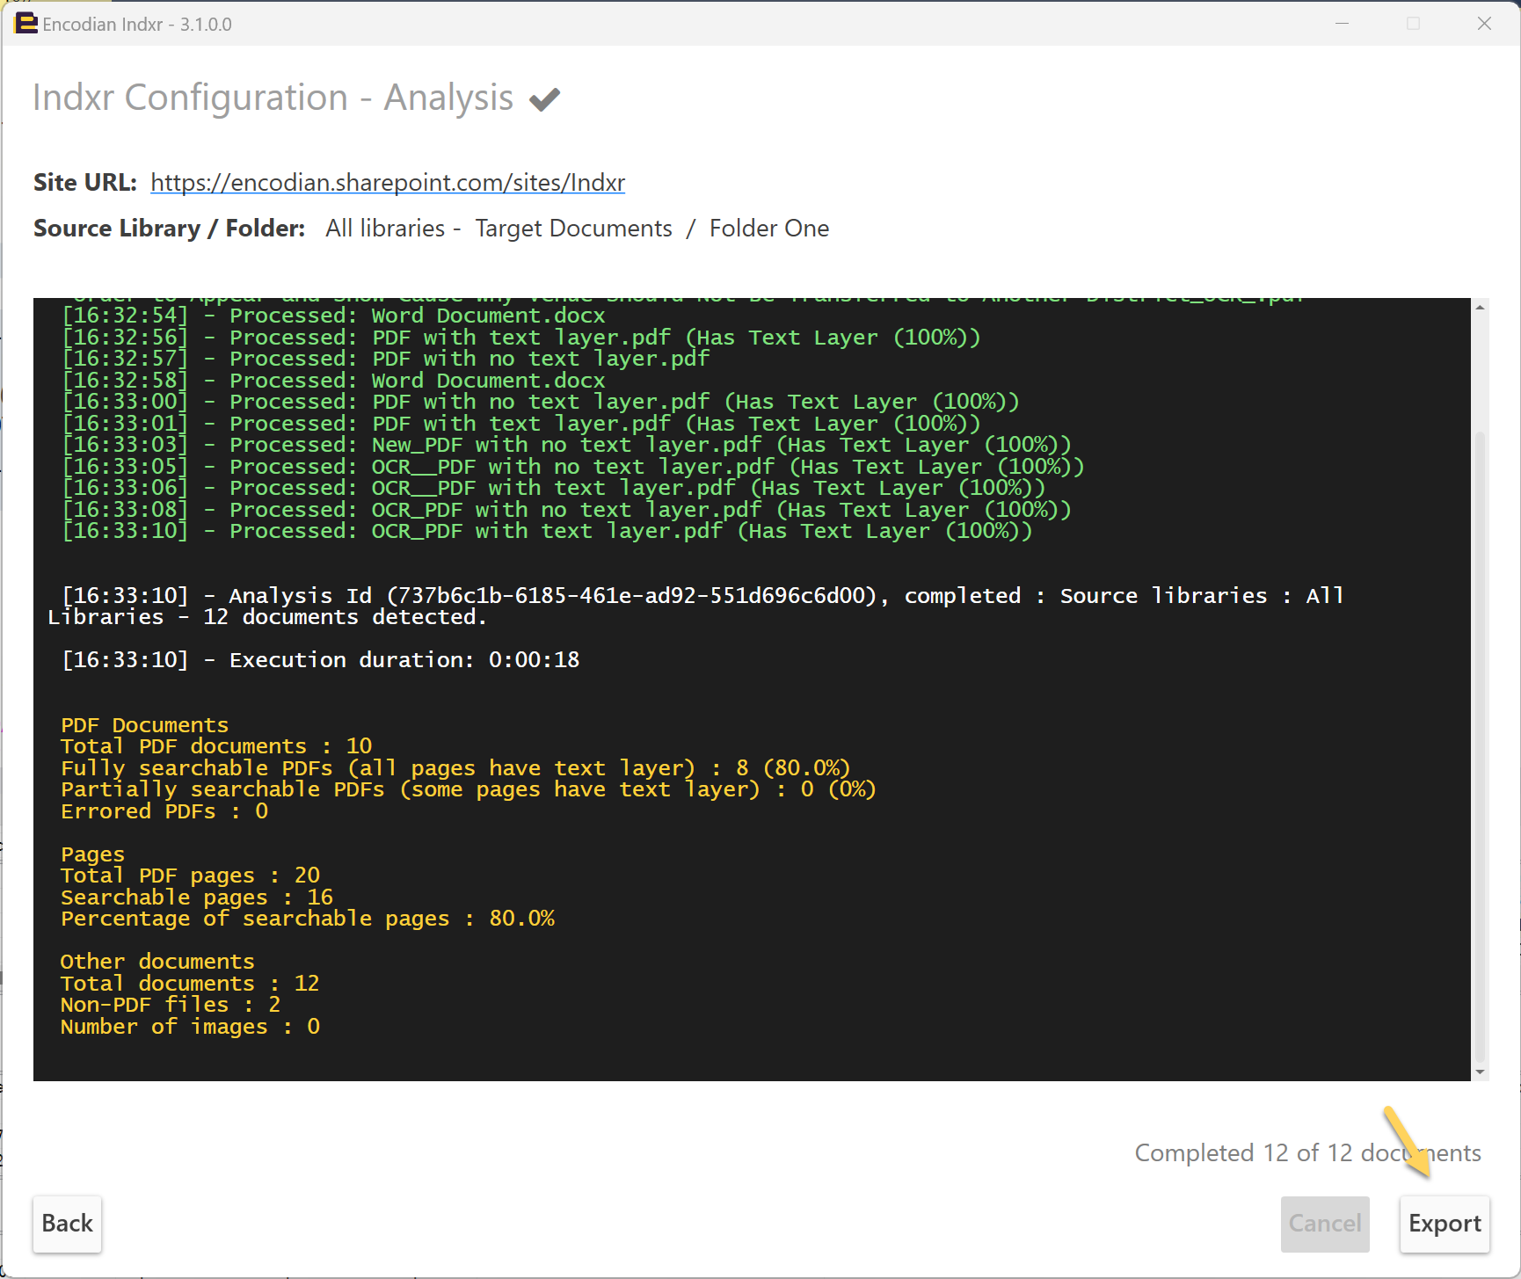The width and height of the screenshot is (1521, 1279).
Task: Click the analysis complete checkmark icon
Action: pyautogui.click(x=544, y=99)
